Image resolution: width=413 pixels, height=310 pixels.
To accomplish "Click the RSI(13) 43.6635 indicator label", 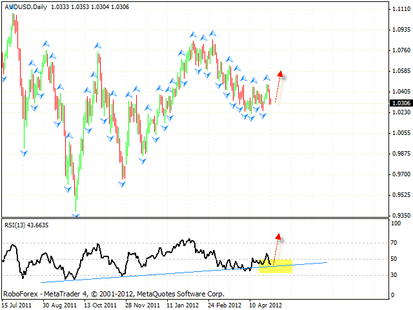I will [27, 225].
